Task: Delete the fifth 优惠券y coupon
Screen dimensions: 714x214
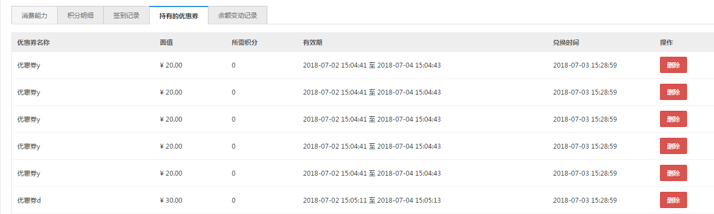Action: coord(673,173)
